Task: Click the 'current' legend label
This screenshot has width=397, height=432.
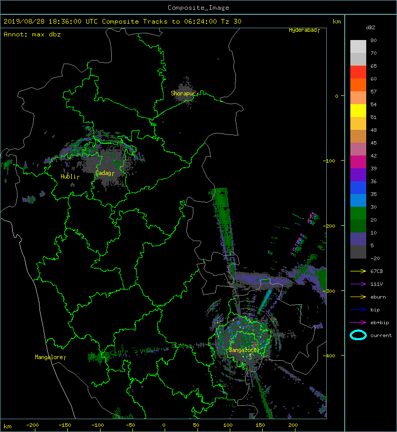Action: (381, 336)
